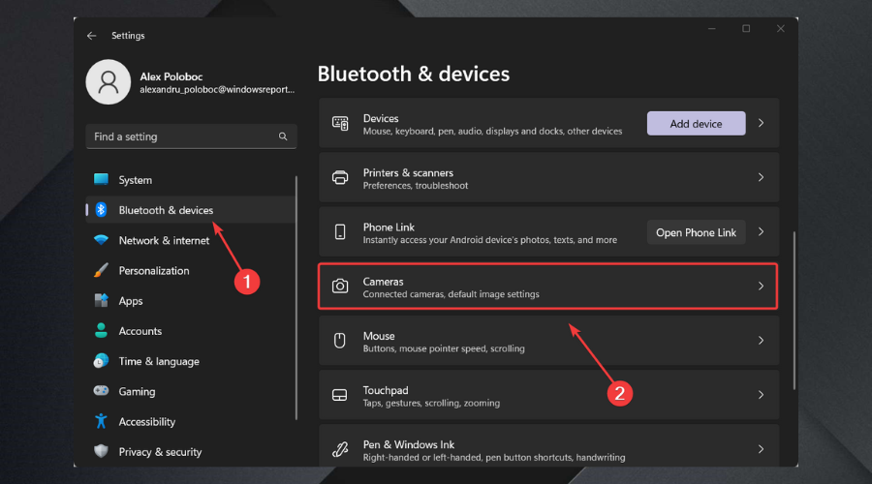The width and height of the screenshot is (872, 484).
Task: Click 'Buttons, mouse pointer speed, scrolling' text
Action: (444, 348)
